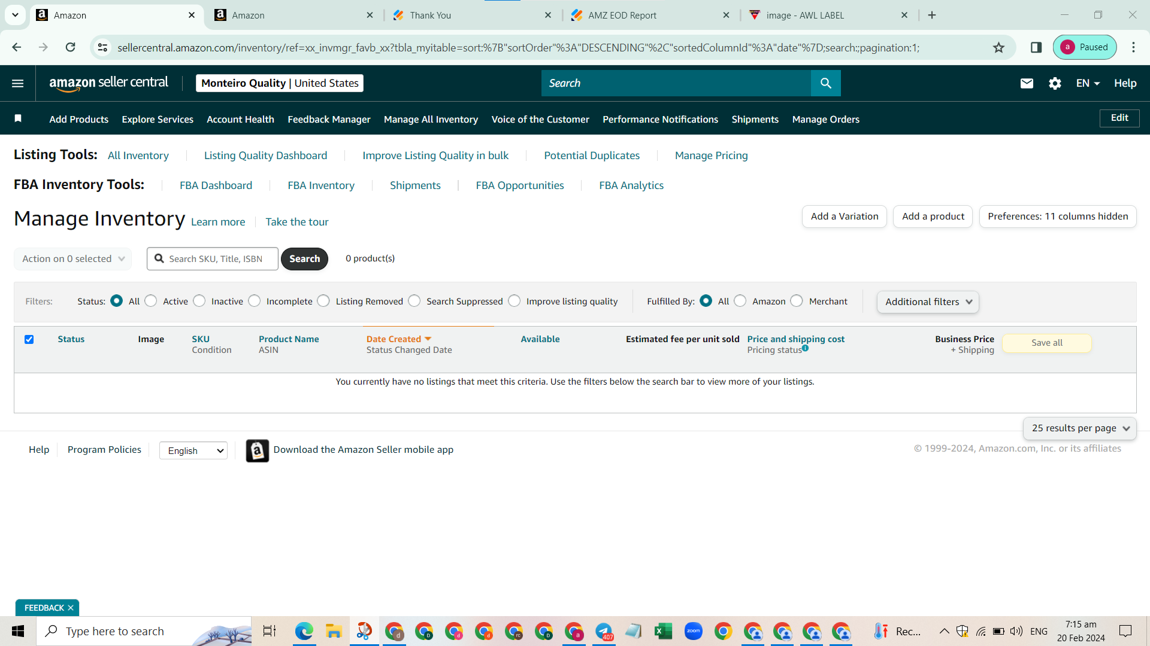
Task: Open the FBA Dashboard link
Action: point(216,185)
